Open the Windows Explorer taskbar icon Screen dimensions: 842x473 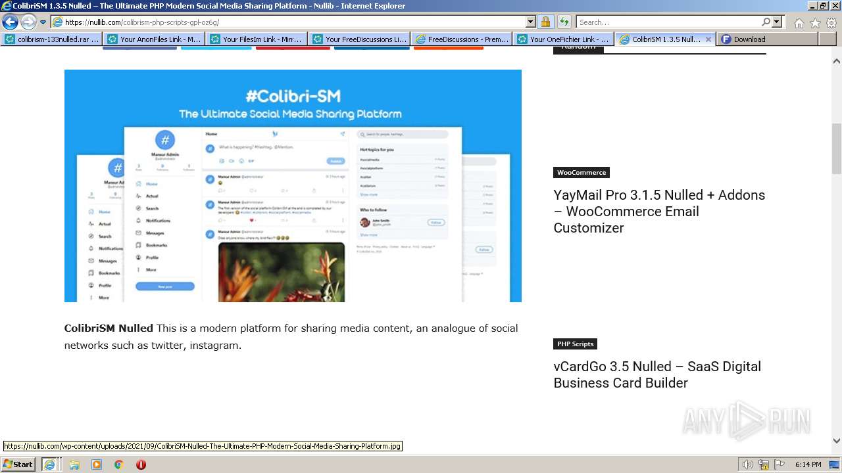click(74, 464)
